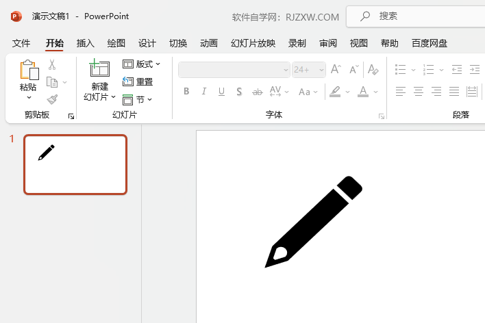Click the font name box

(x=234, y=70)
